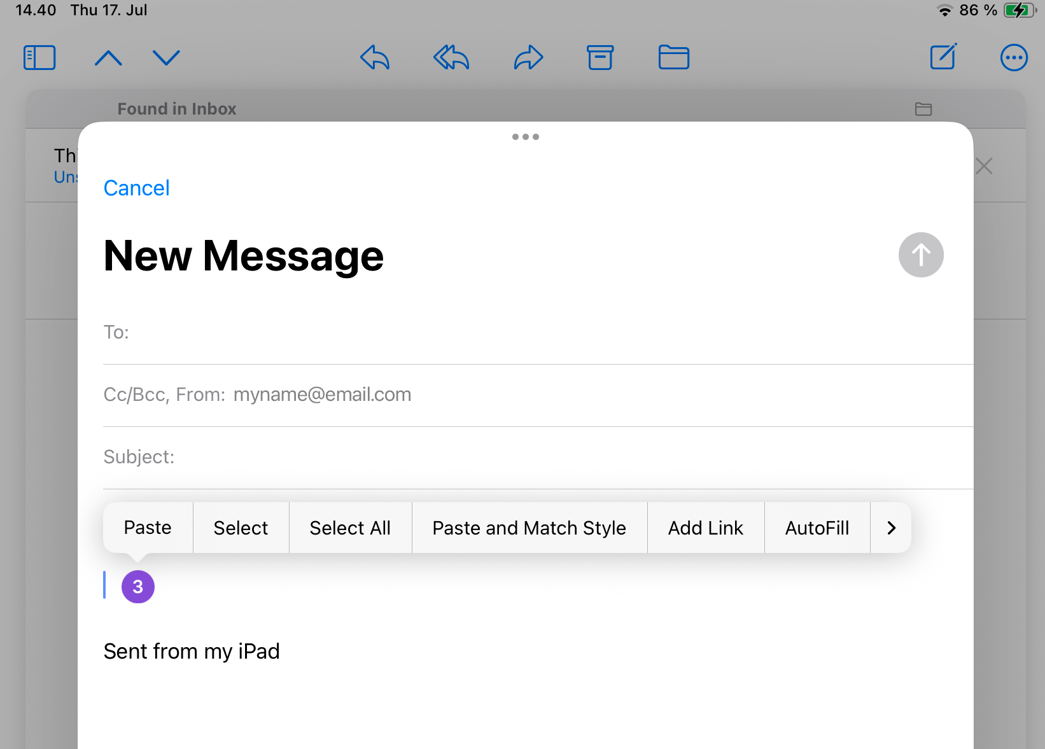Archive the message with the box icon
The image size is (1045, 749).
tap(600, 57)
